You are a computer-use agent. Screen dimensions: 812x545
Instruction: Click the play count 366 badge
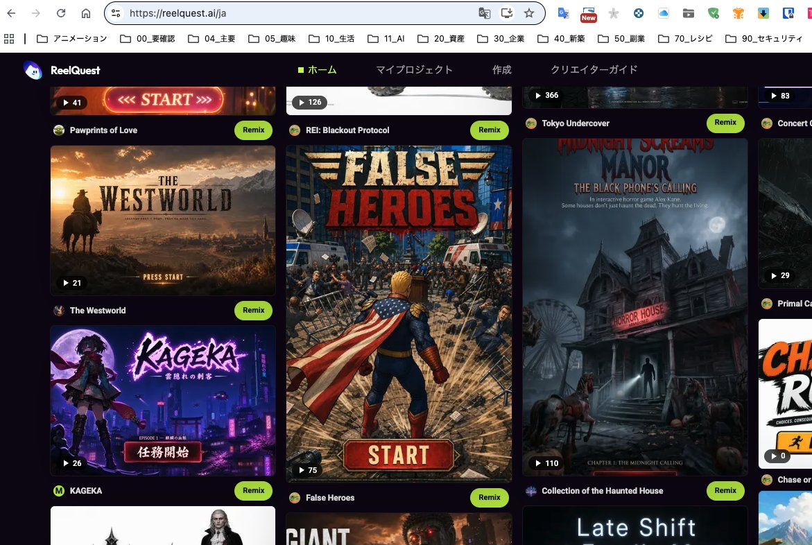tap(547, 95)
